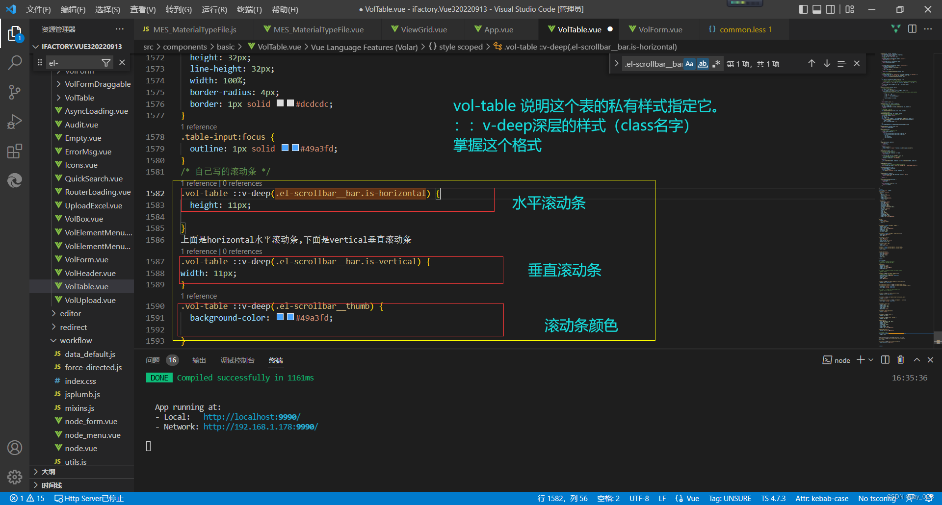Toggle bottom panel layout button
Screen dimensions: 942x505
[817, 9]
